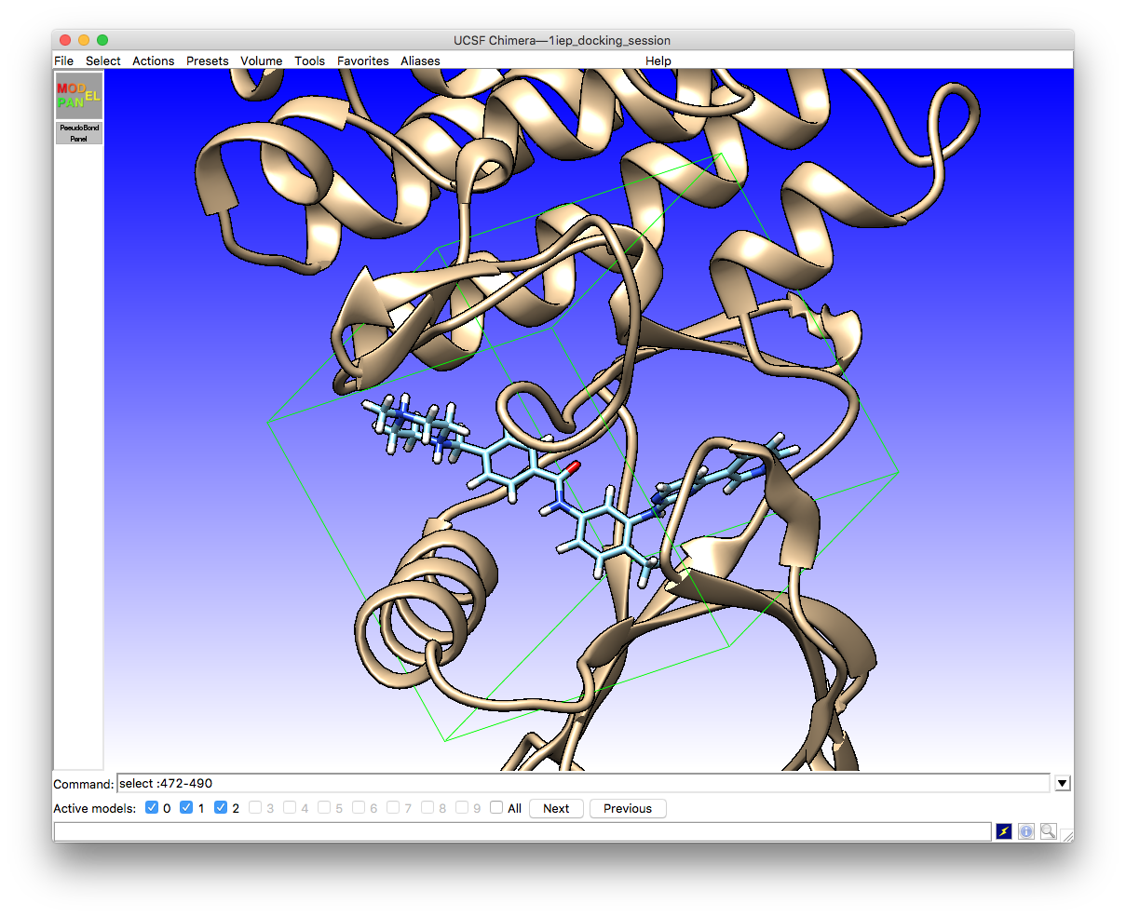The image size is (1126, 917).
Task: Click the Previous button for models
Action: tap(627, 808)
